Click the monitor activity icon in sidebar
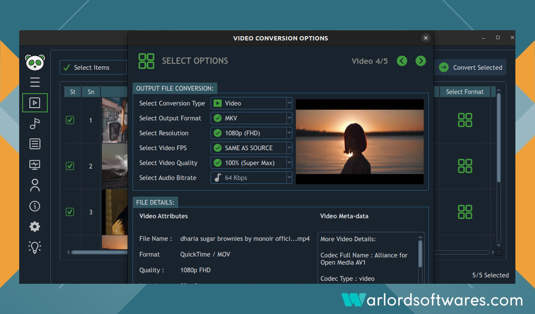The image size is (535, 314). click(x=35, y=165)
